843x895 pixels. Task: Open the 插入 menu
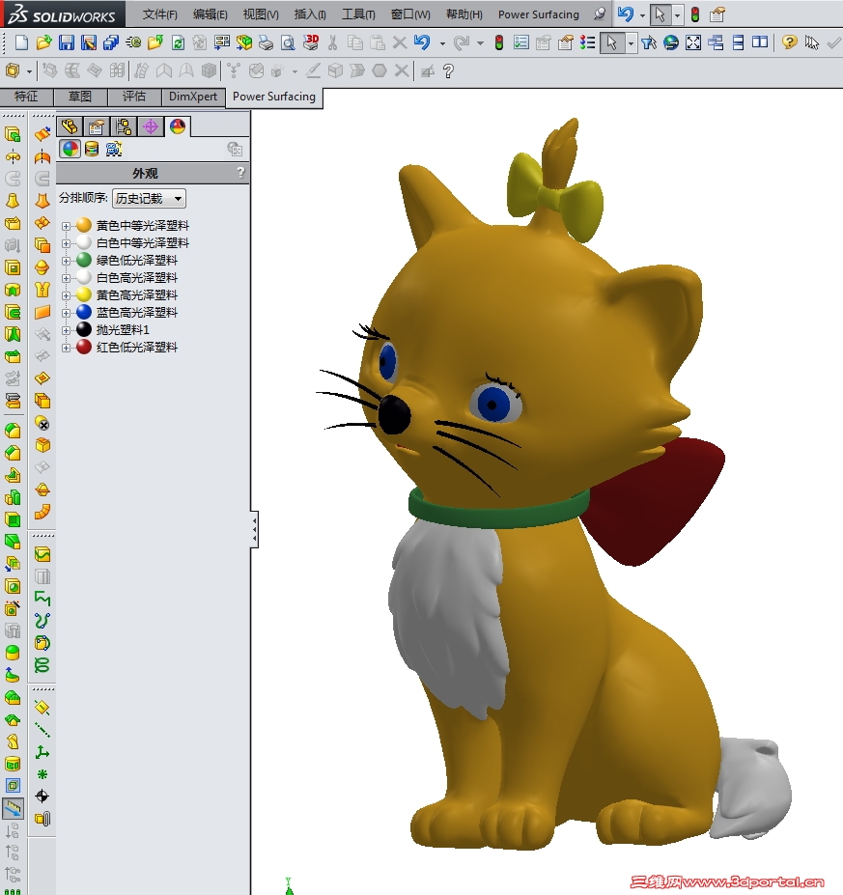(x=308, y=14)
